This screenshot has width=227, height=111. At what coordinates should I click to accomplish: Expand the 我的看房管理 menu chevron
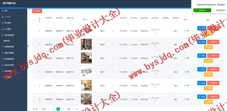click(24, 59)
